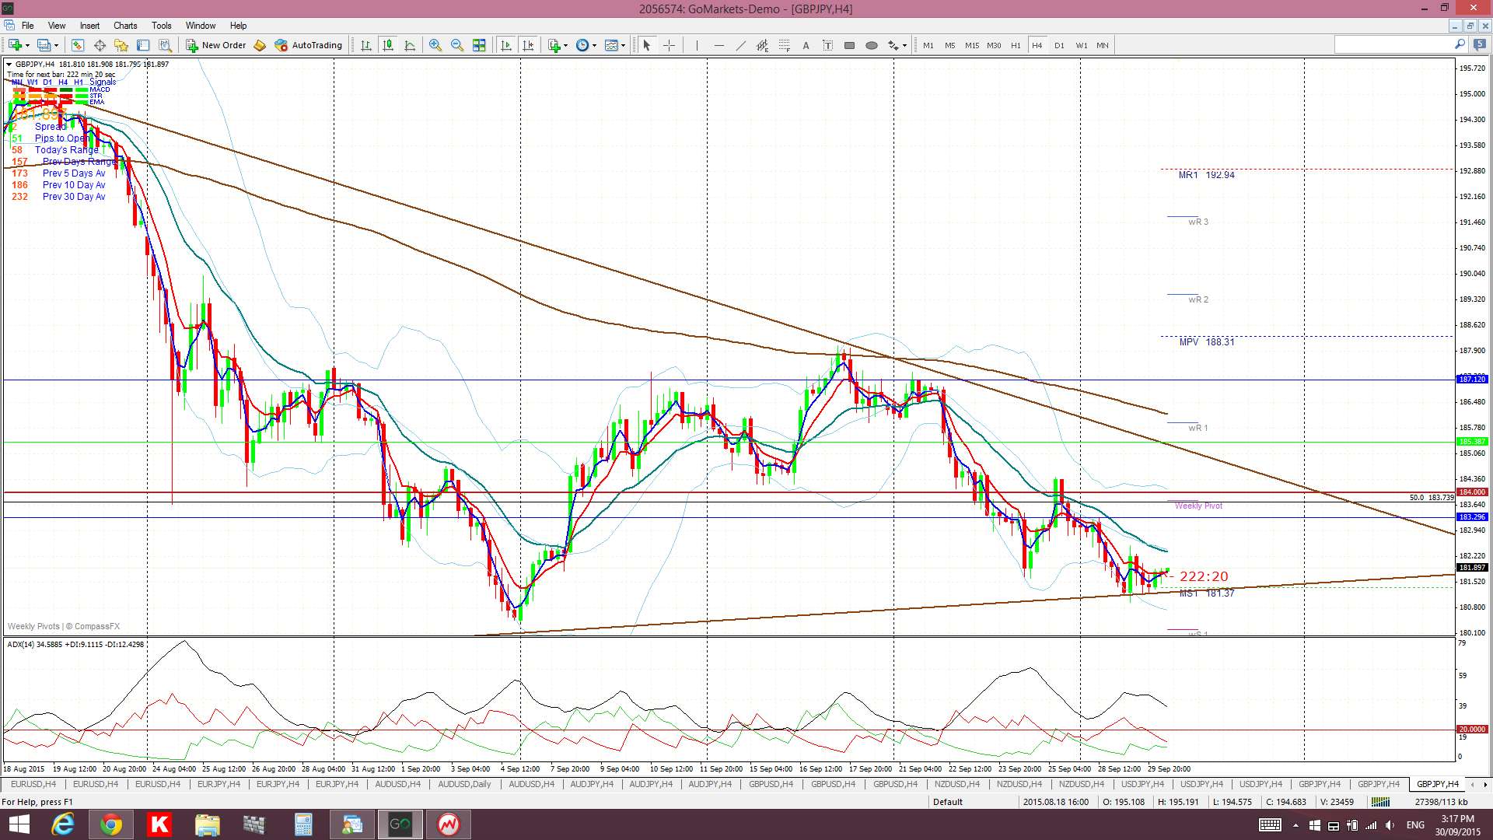Screen dimensions: 1493x840
Task: Switch chart to Candlesticks mode
Action: click(x=388, y=45)
